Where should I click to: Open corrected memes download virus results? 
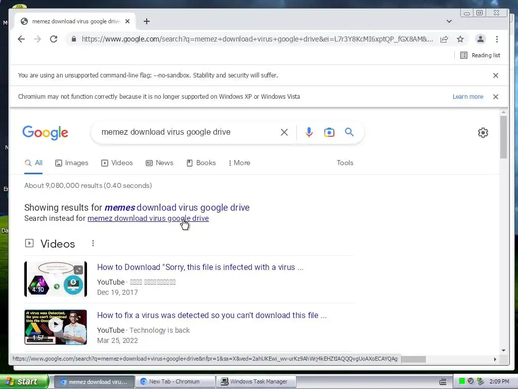(x=177, y=207)
